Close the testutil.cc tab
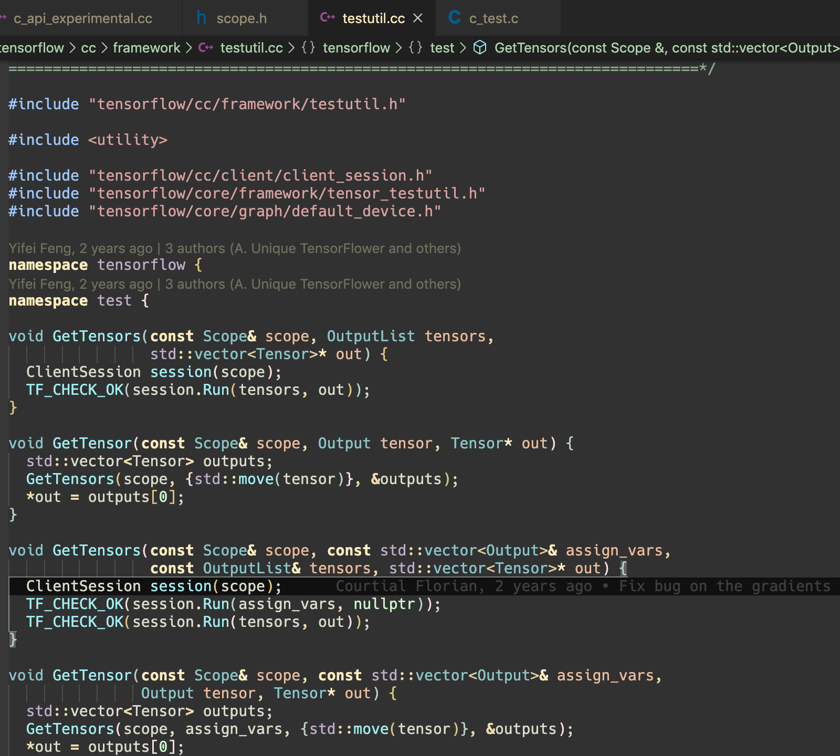The height and width of the screenshot is (756, 840). pos(418,18)
